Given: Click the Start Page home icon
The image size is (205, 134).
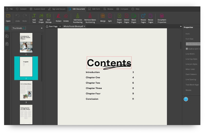Looking at the screenshot, I should (x=47, y=27).
